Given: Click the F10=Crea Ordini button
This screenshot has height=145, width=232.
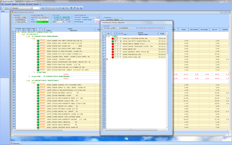Looking at the screenshot, I should 113,20.
